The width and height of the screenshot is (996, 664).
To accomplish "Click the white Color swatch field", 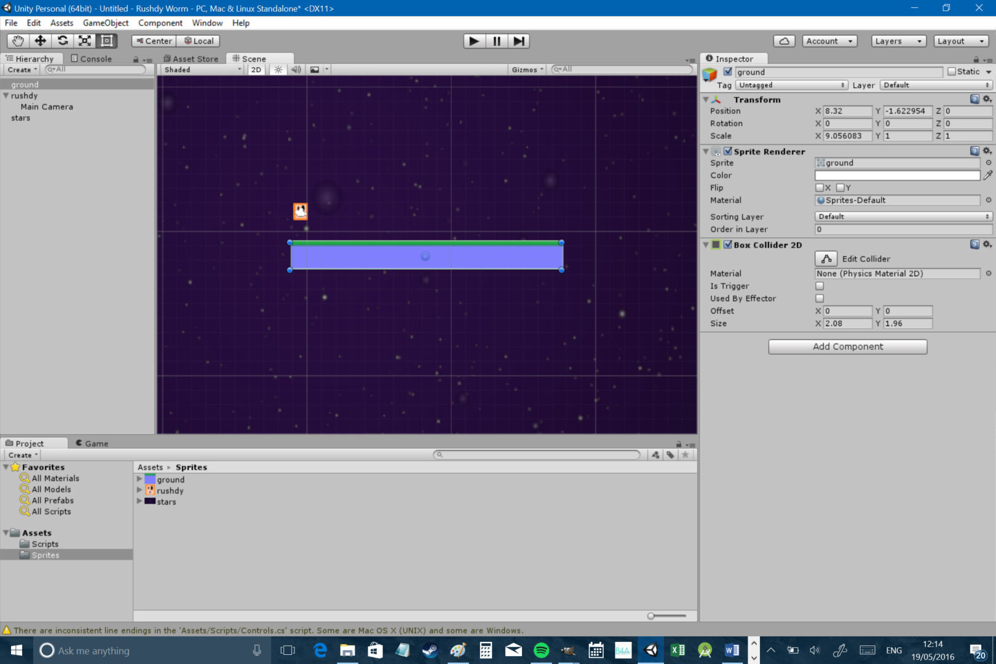I will tap(896, 175).
